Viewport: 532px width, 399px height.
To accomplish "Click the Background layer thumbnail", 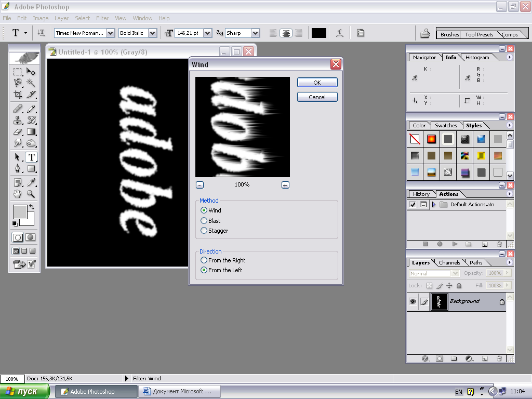I will click(439, 302).
